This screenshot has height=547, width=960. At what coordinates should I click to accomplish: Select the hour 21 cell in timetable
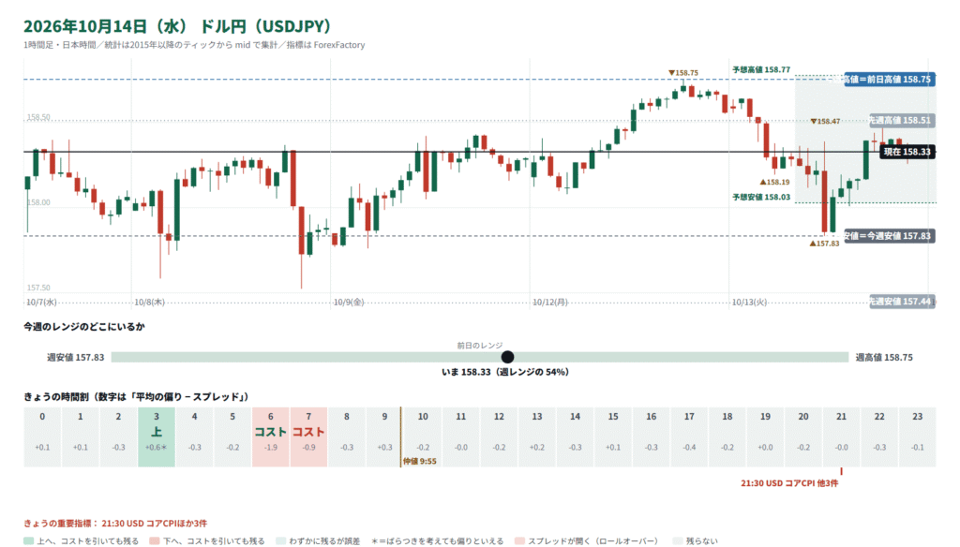click(x=841, y=436)
